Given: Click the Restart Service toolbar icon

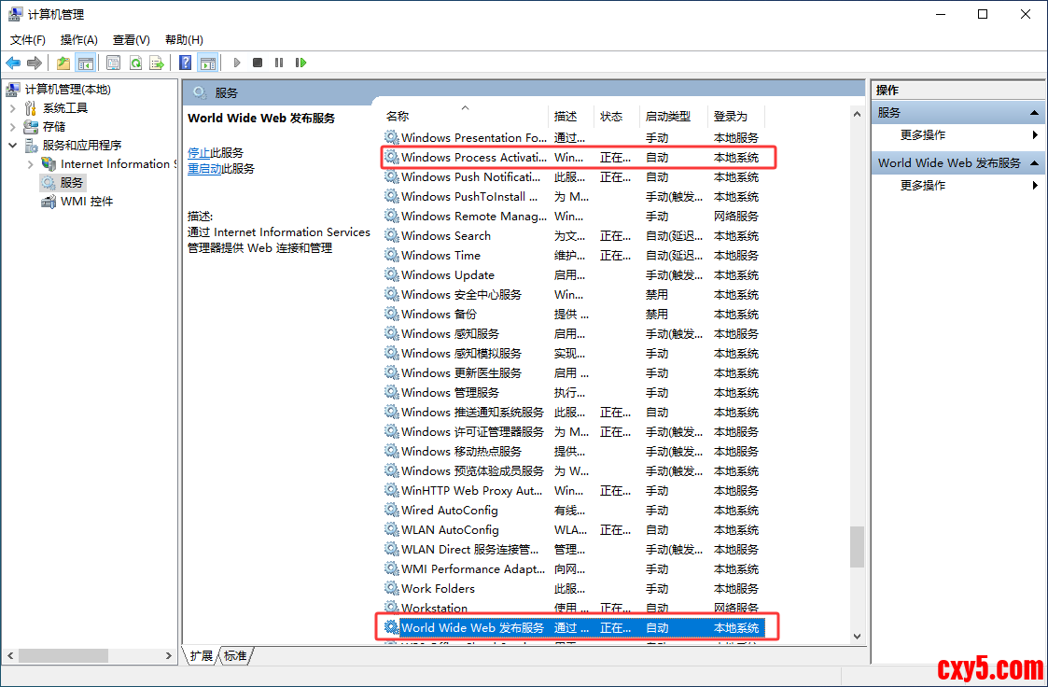Looking at the screenshot, I should tap(300, 63).
